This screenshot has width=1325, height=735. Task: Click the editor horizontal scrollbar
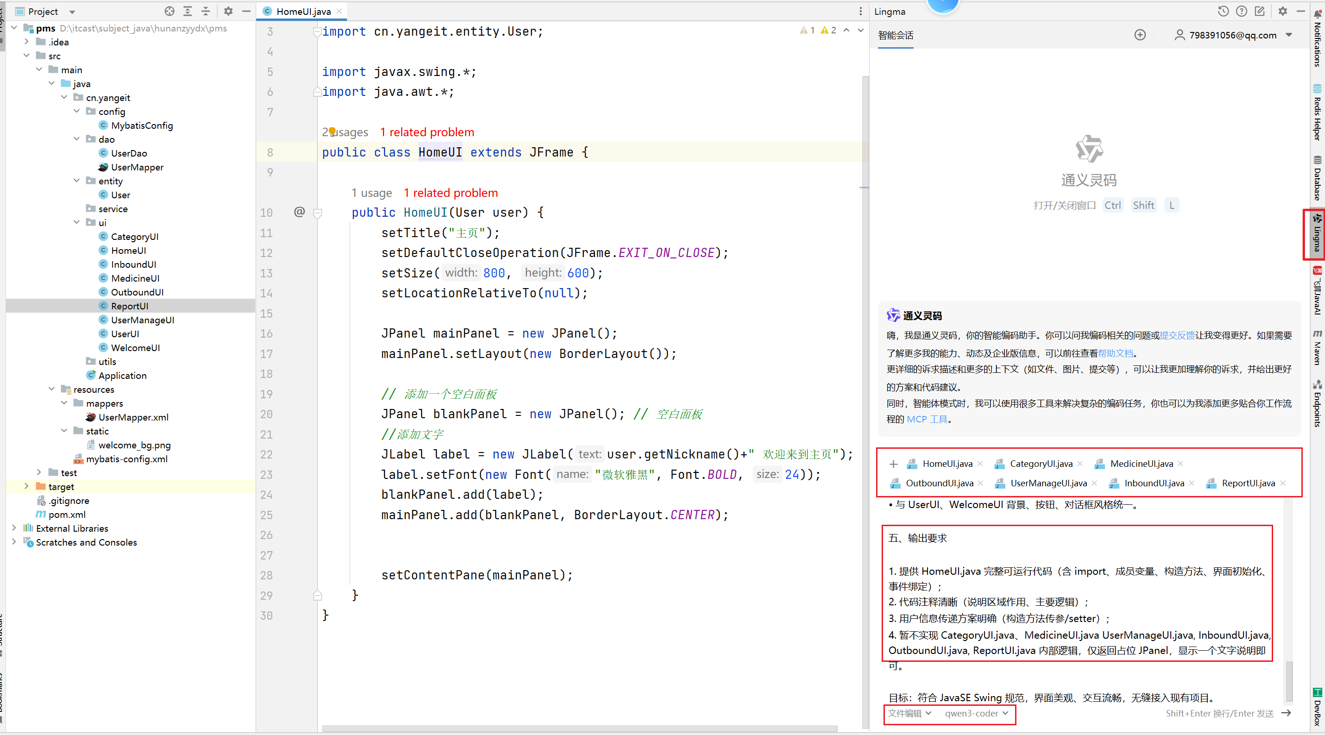[579, 729]
